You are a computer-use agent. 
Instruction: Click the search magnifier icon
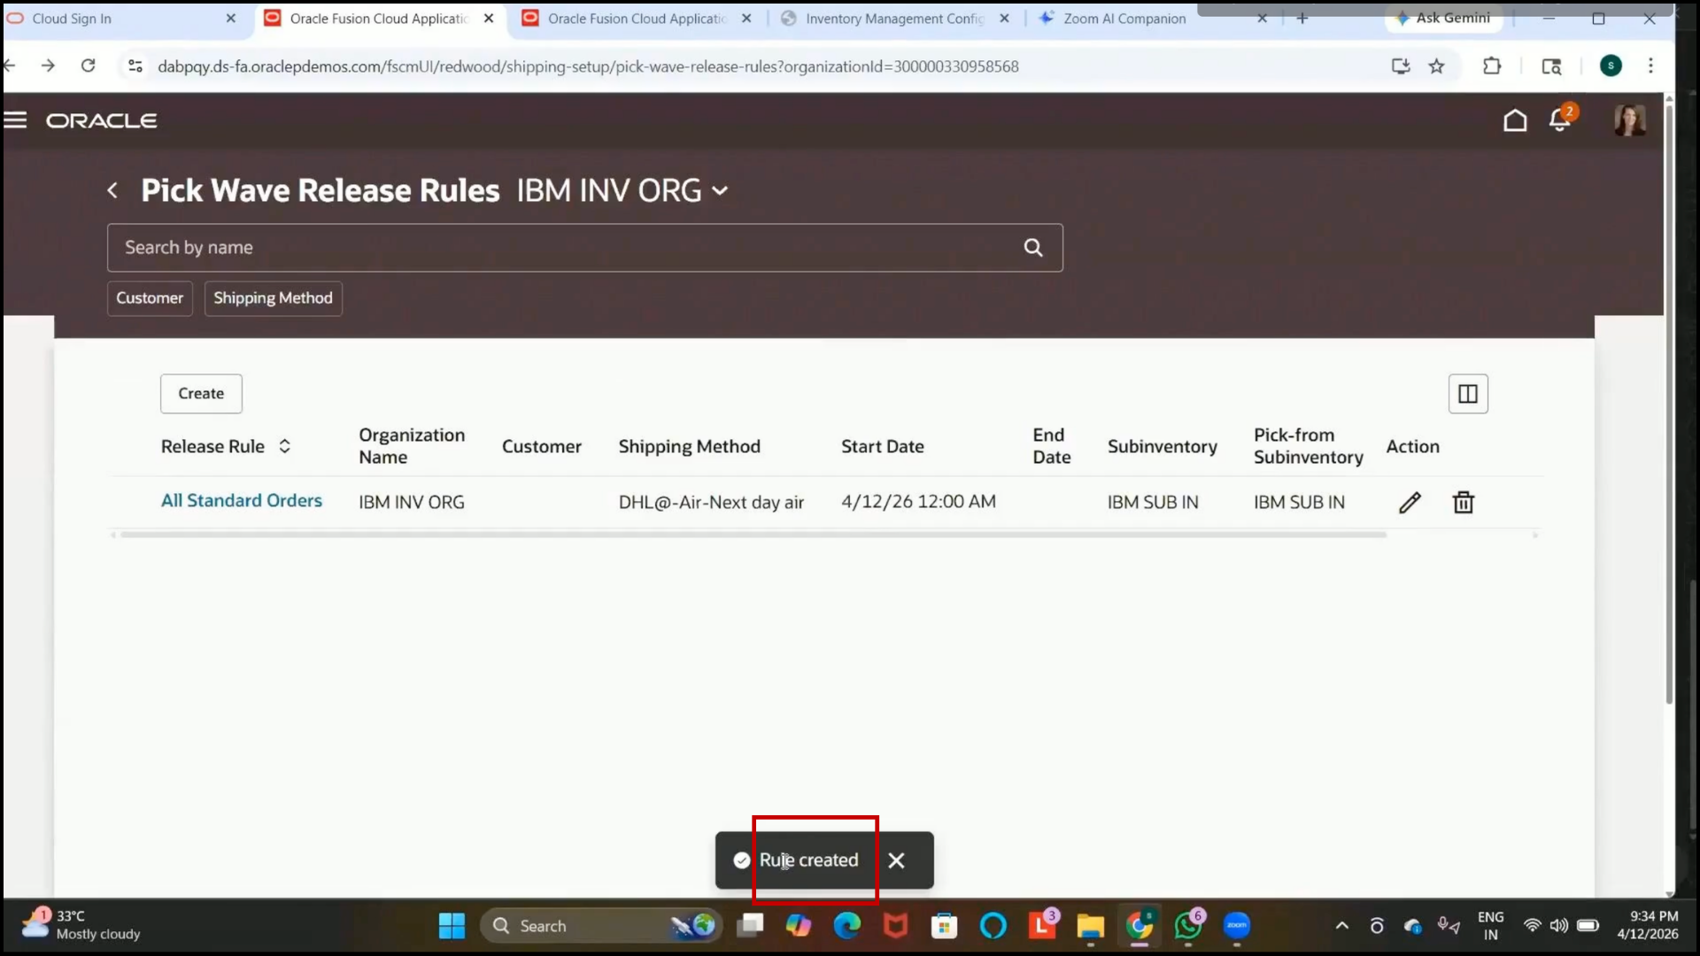1032,248
